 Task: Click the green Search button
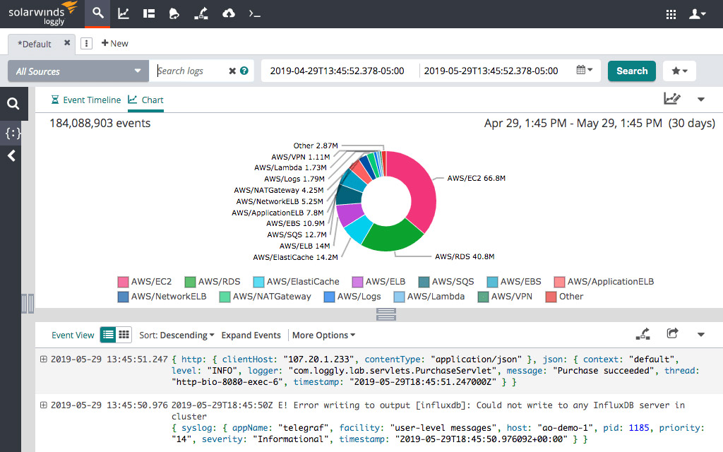click(631, 71)
